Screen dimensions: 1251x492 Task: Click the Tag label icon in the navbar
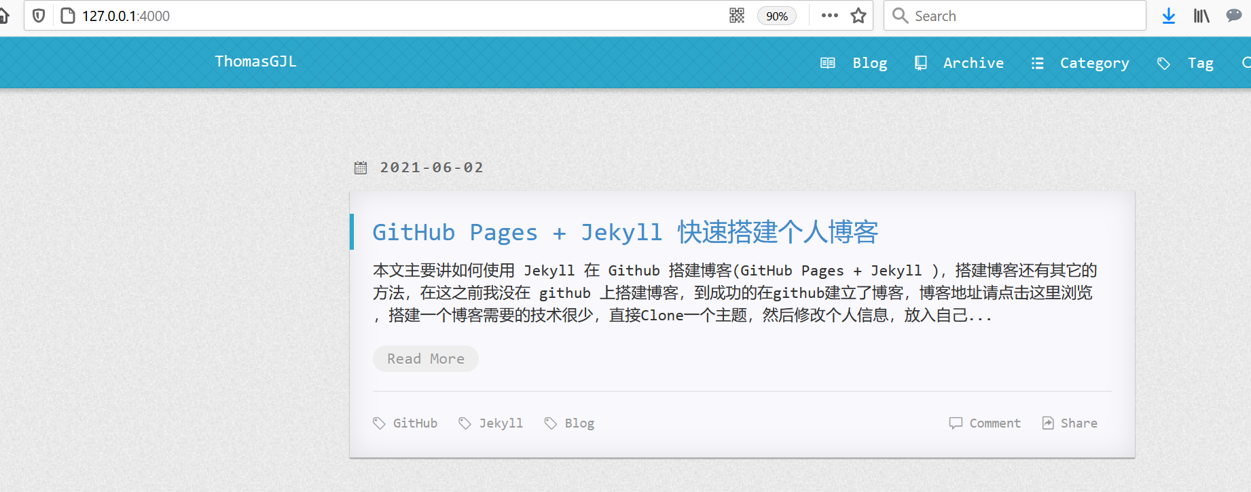click(x=1163, y=63)
